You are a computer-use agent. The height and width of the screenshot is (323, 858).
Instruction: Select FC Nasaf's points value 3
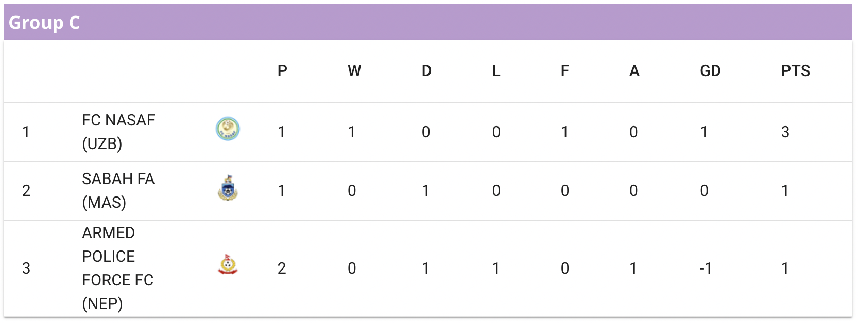(785, 132)
